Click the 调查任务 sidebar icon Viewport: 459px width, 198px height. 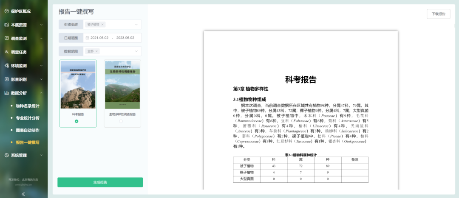[7, 52]
